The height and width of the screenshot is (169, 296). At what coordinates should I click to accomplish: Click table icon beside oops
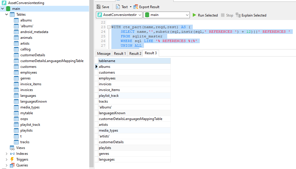click(16, 119)
